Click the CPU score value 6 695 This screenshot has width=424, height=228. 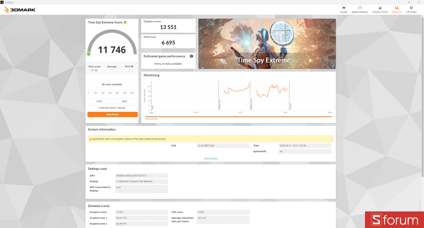(168, 43)
